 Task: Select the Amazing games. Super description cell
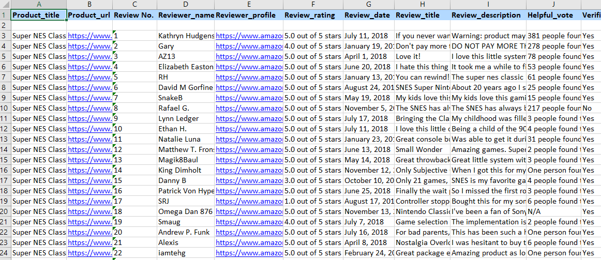pyautogui.click(x=488, y=149)
